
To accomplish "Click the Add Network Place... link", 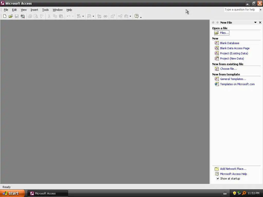I will tap(233, 169).
